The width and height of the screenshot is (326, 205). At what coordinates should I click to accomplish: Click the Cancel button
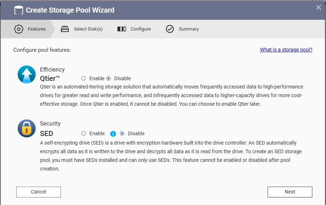(x=39, y=192)
